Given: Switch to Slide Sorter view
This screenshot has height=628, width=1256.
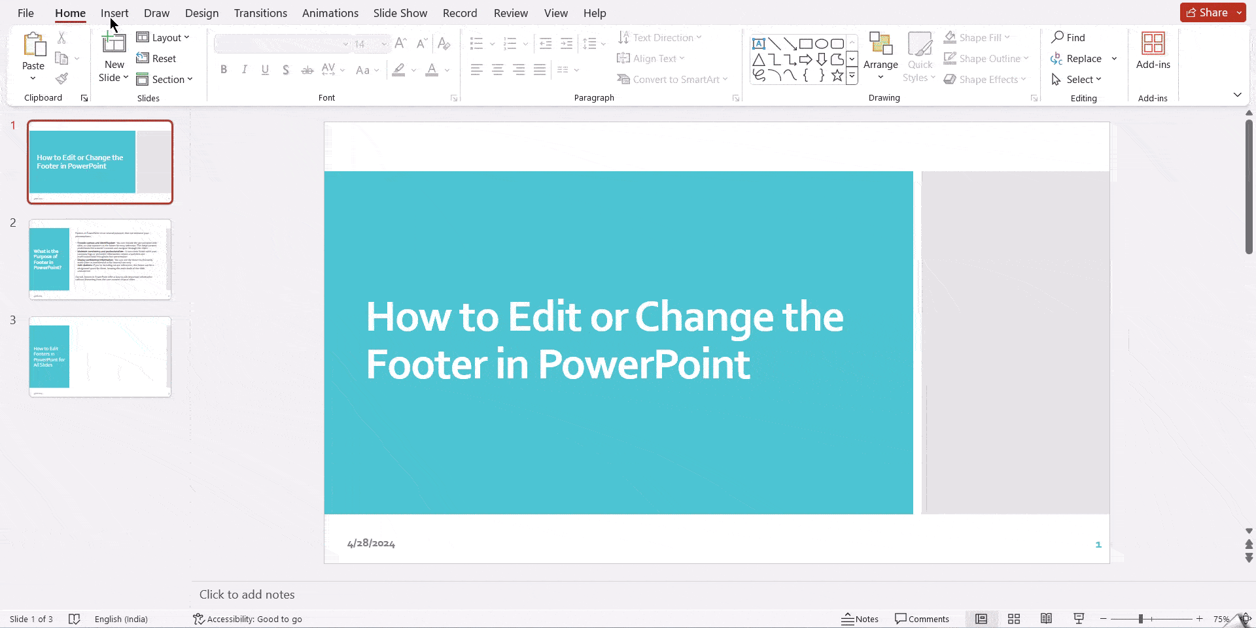Looking at the screenshot, I should coord(1014,619).
